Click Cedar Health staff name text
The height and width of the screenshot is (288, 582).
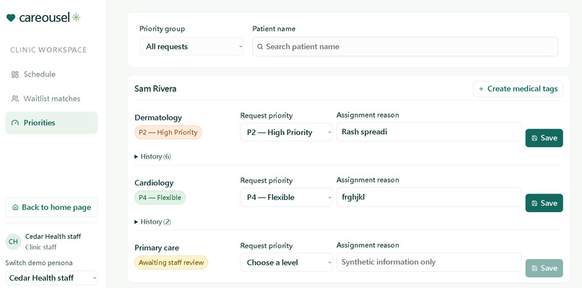(x=53, y=237)
